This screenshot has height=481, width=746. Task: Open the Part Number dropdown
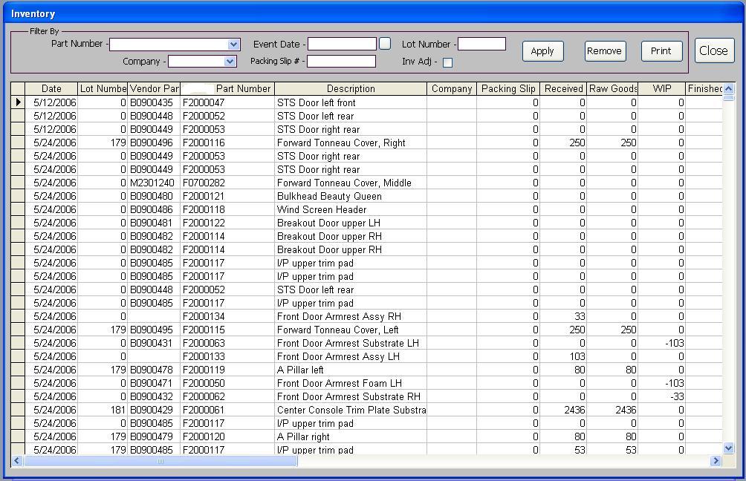coord(234,45)
